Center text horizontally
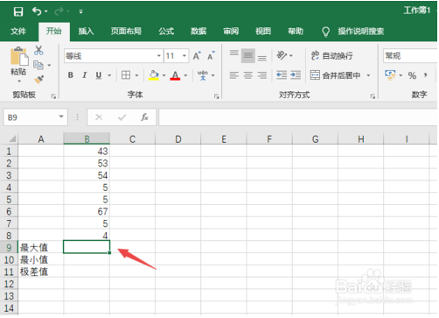Viewport: 439px width, 318px height. 248,75
